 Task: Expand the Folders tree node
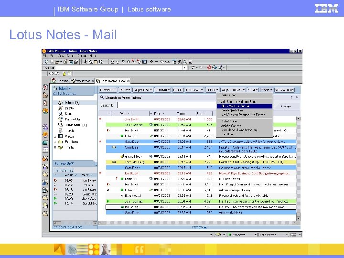pos(55,142)
